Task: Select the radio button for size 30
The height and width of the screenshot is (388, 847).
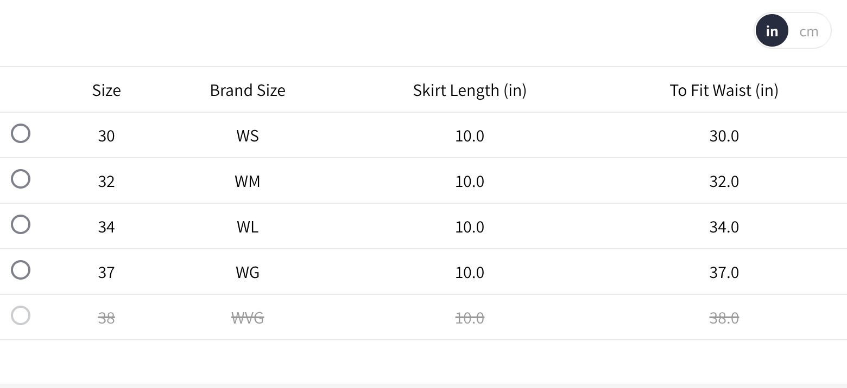Action: click(21, 133)
